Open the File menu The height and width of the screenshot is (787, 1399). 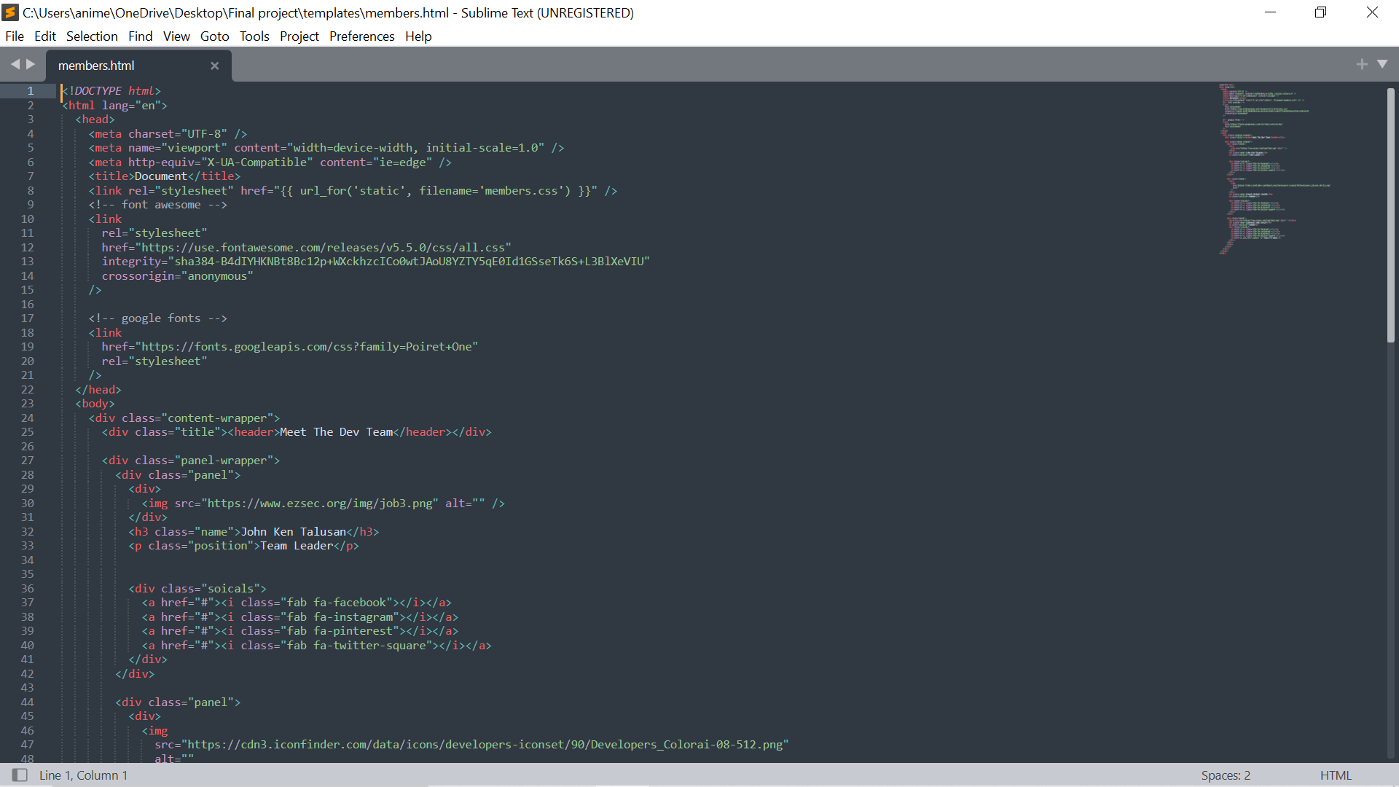pos(15,36)
